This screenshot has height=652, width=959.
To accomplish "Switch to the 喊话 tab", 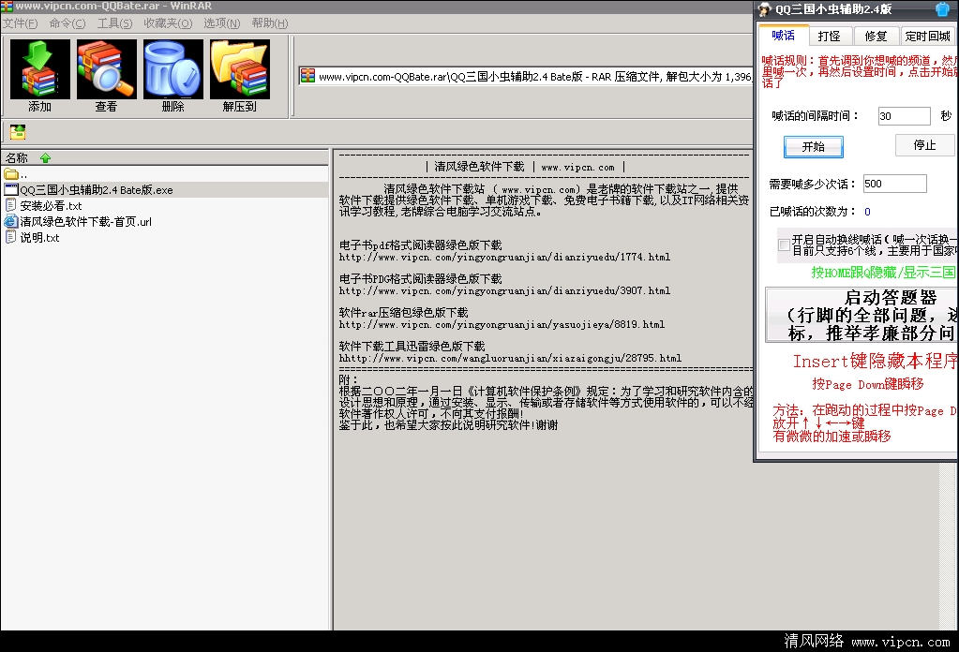I will click(x=784, y=36).
